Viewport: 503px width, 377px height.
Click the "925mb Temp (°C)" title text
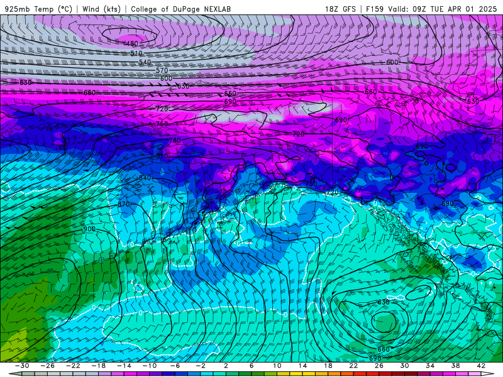point(38,9)
